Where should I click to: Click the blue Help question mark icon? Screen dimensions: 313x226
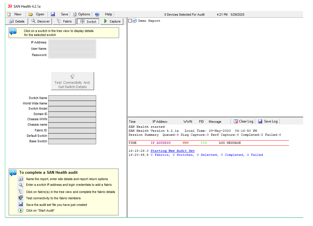point(97,14)
